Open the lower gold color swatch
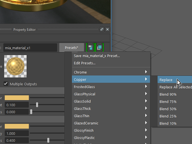The image size is (192, 144). (x=17, y=126)
